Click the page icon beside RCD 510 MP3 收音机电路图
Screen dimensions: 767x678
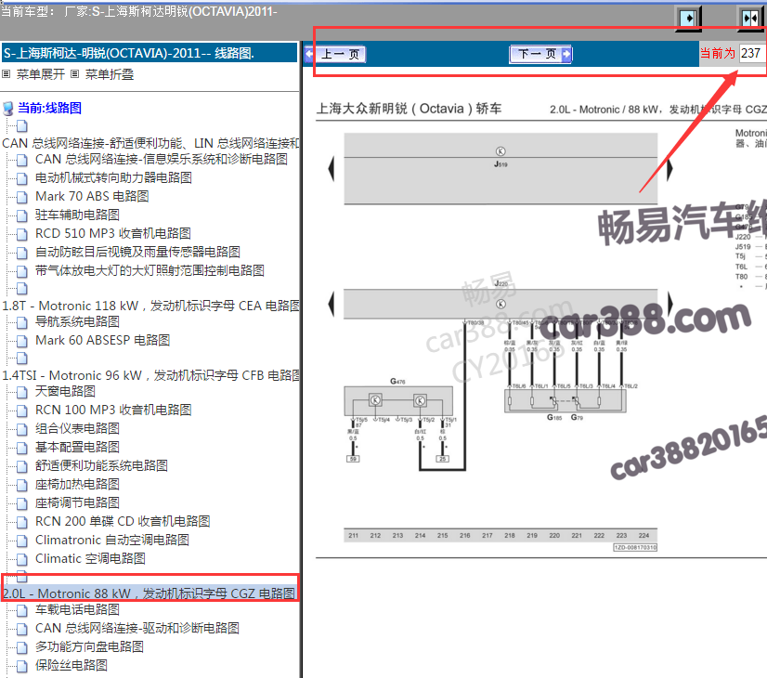point(22,234)
